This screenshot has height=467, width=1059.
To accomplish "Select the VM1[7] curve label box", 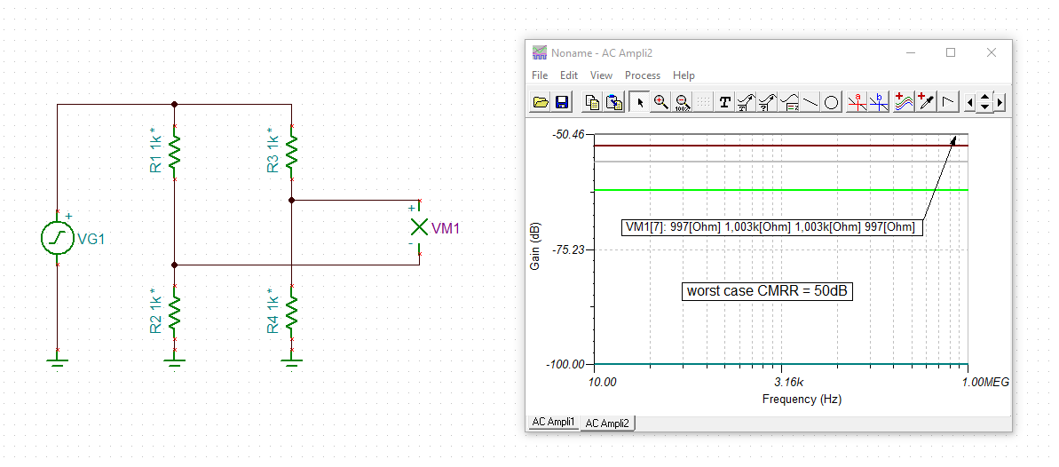I will [772, 228].
